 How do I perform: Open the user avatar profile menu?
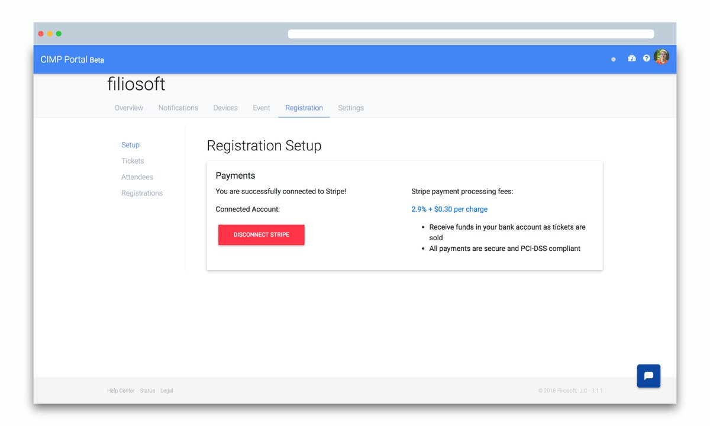661,57
